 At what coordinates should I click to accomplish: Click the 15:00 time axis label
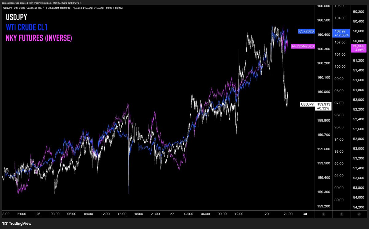click(122, 214)
